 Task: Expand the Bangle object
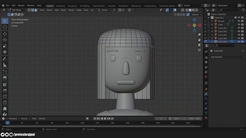coord(212,21)
